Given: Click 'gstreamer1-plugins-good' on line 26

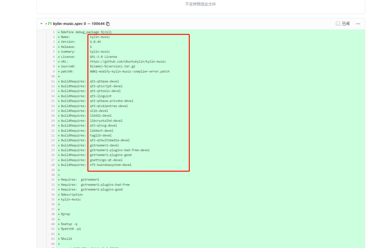Looking at the screenshot, I should pyautogui.click(x=110, y=155).
